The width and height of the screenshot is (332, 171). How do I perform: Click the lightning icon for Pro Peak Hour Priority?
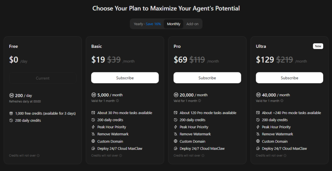pos(176,127)
